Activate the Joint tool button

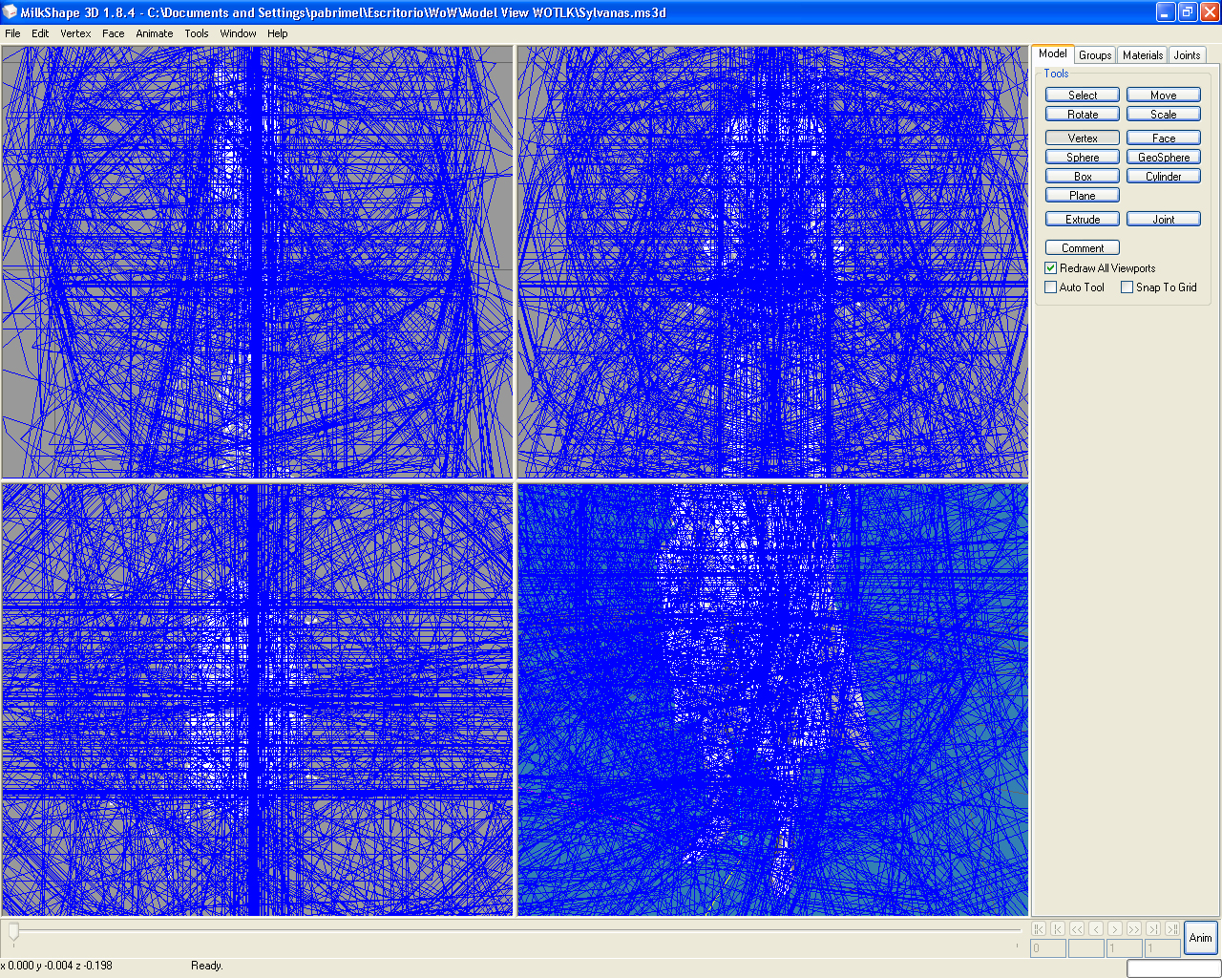tap(1164, 219)
